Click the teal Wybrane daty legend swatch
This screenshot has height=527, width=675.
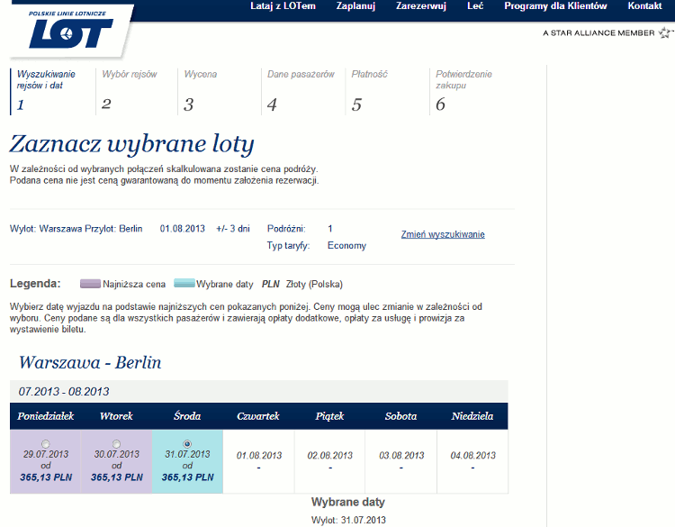[184, 283]
